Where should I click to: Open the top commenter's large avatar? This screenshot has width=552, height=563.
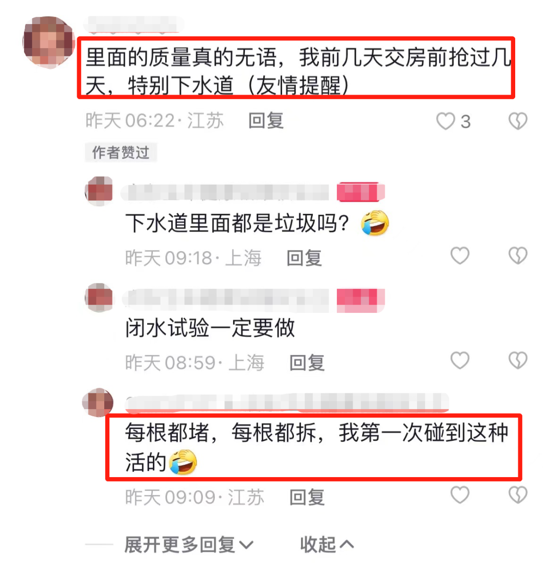49,42
